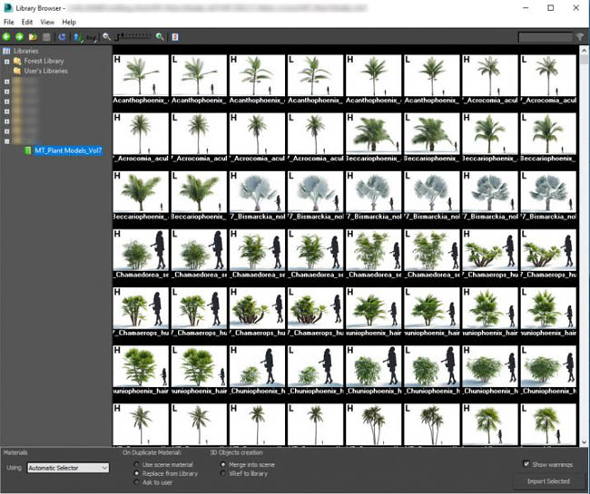Click the green back navigation arrow
590x494 pixels.
point(7,37)
